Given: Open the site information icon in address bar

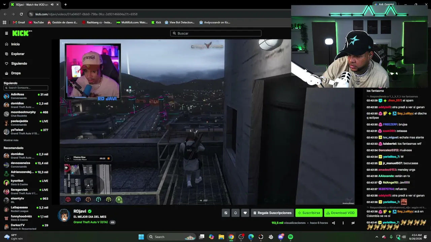Looking at the screenshot, I should coord(31,14).
